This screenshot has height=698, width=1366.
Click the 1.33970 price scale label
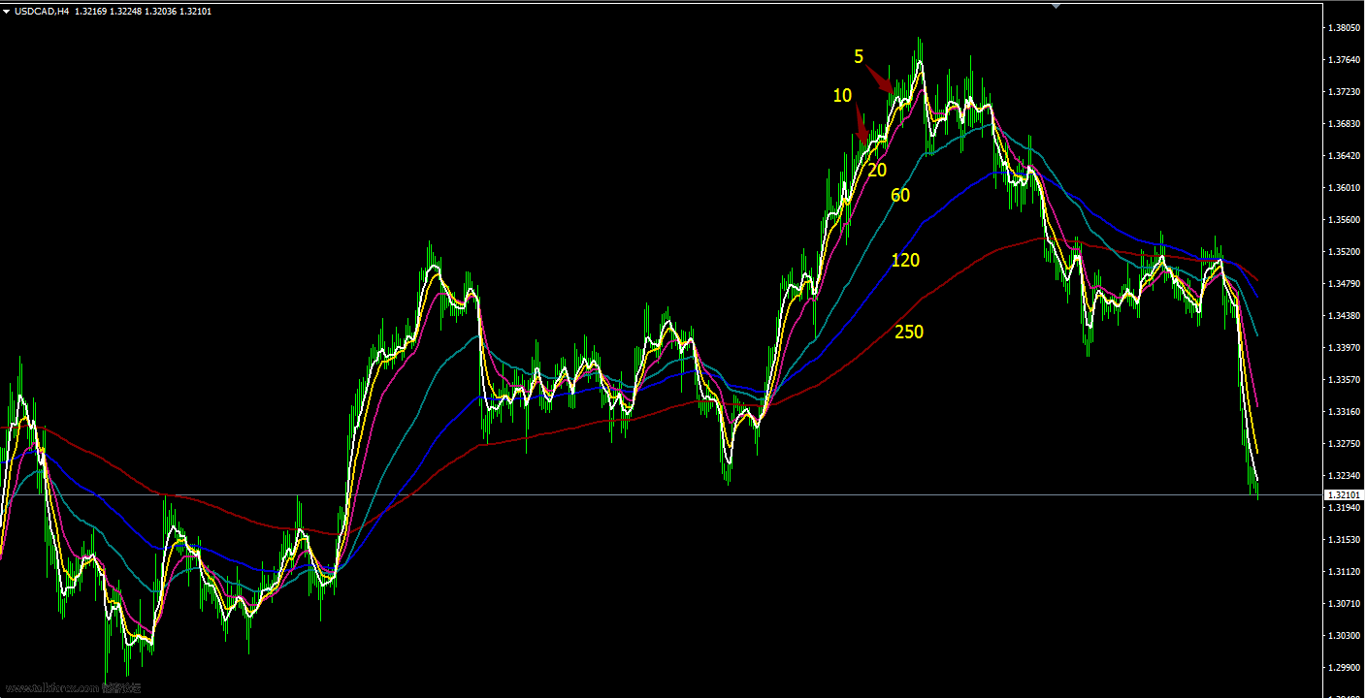(x=1345, y=348)
